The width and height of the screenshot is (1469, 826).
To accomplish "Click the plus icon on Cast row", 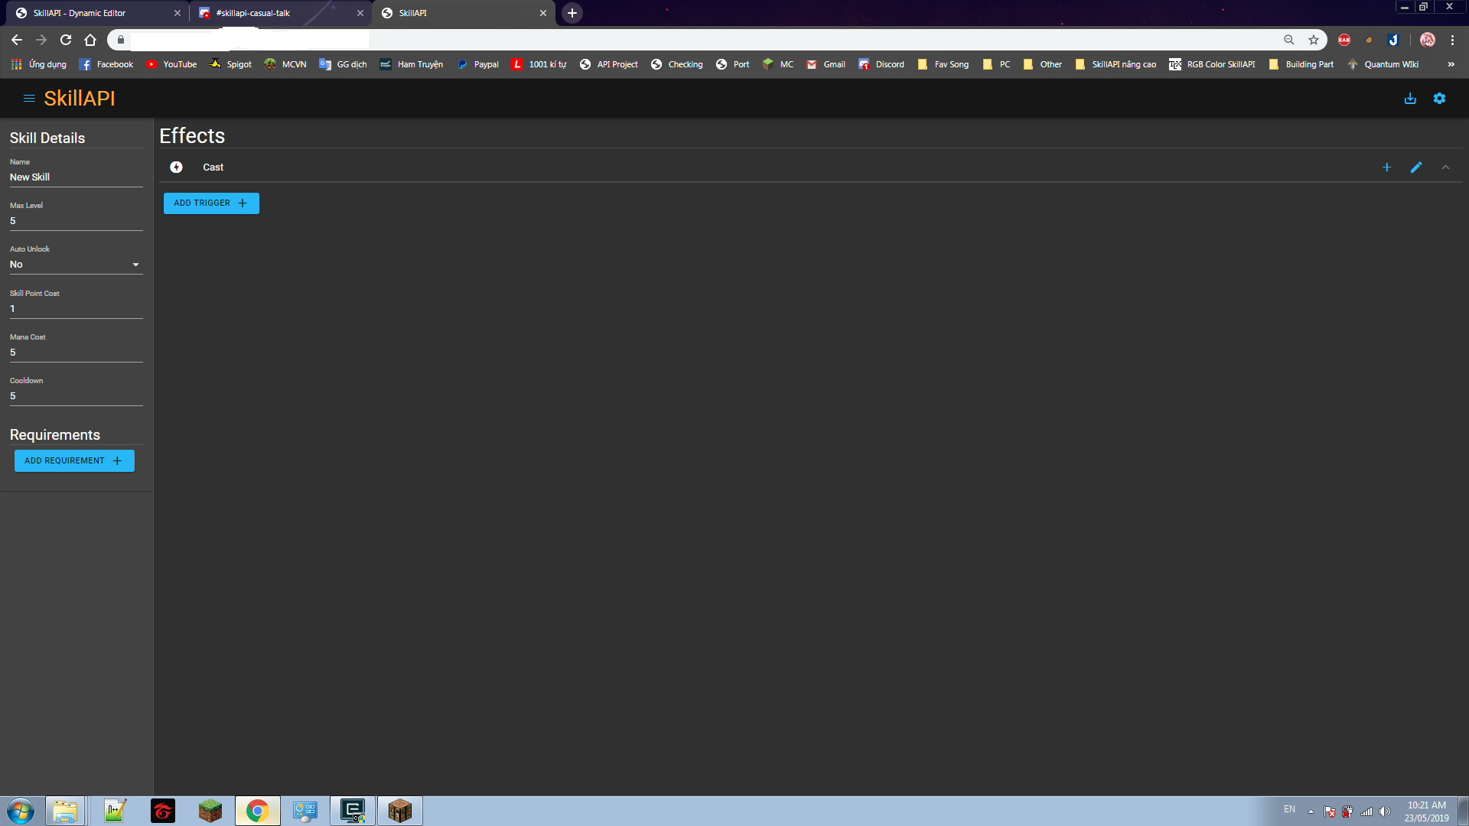I will click(x=1386, y=167).
